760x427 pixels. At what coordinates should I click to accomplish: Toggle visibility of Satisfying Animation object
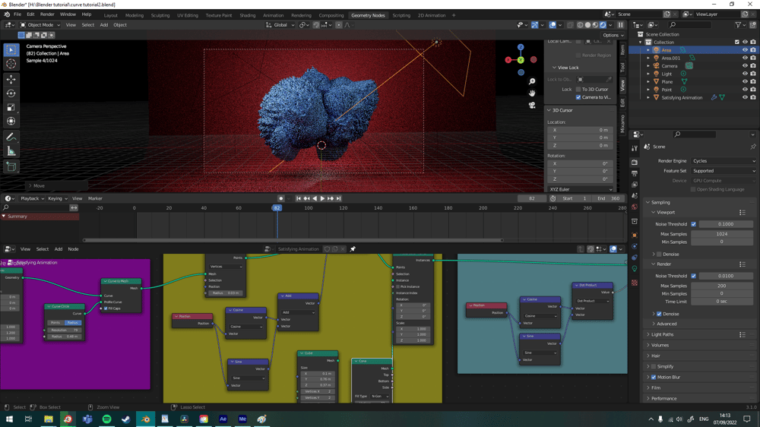[x=745, y=97]
